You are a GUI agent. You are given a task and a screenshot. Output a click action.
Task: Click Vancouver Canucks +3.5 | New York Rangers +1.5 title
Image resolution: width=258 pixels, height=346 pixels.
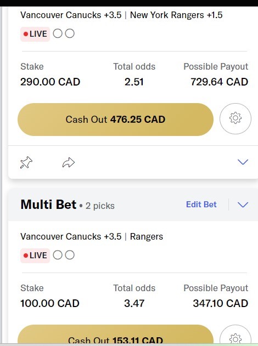(121, 15)
